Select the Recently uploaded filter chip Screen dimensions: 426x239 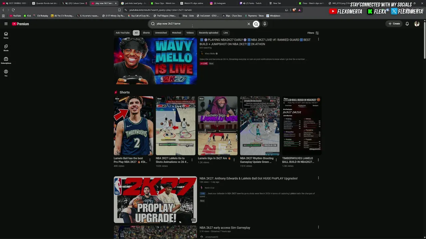(x=209, y=33)
